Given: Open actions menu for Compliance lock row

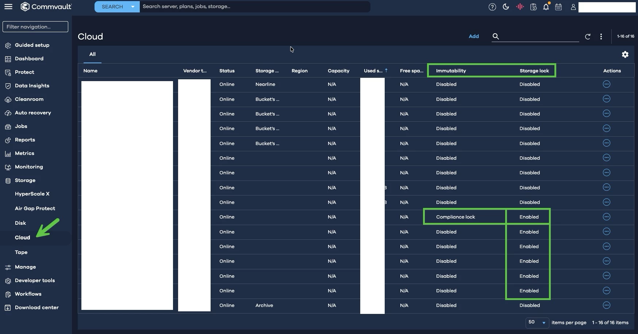Looking at the screenshot, I should pos(607,217).
